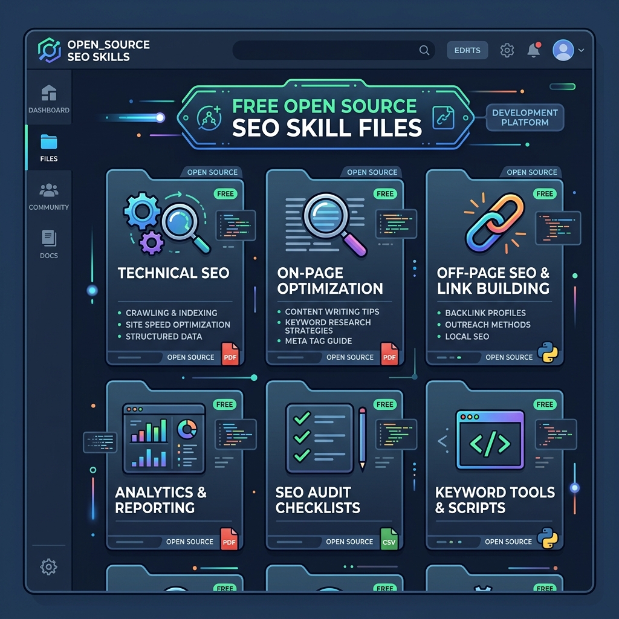Click glowing slider knob left of Technical SEO
619x619 pixels.
(x=92, y=291)
